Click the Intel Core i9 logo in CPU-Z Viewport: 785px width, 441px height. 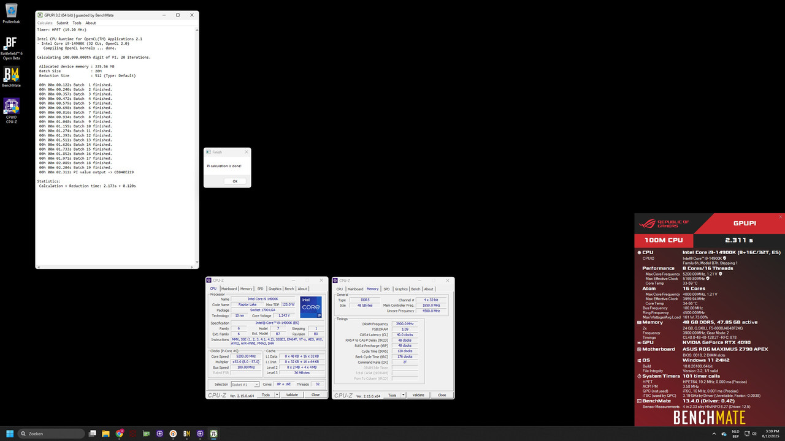pos(311,307)
